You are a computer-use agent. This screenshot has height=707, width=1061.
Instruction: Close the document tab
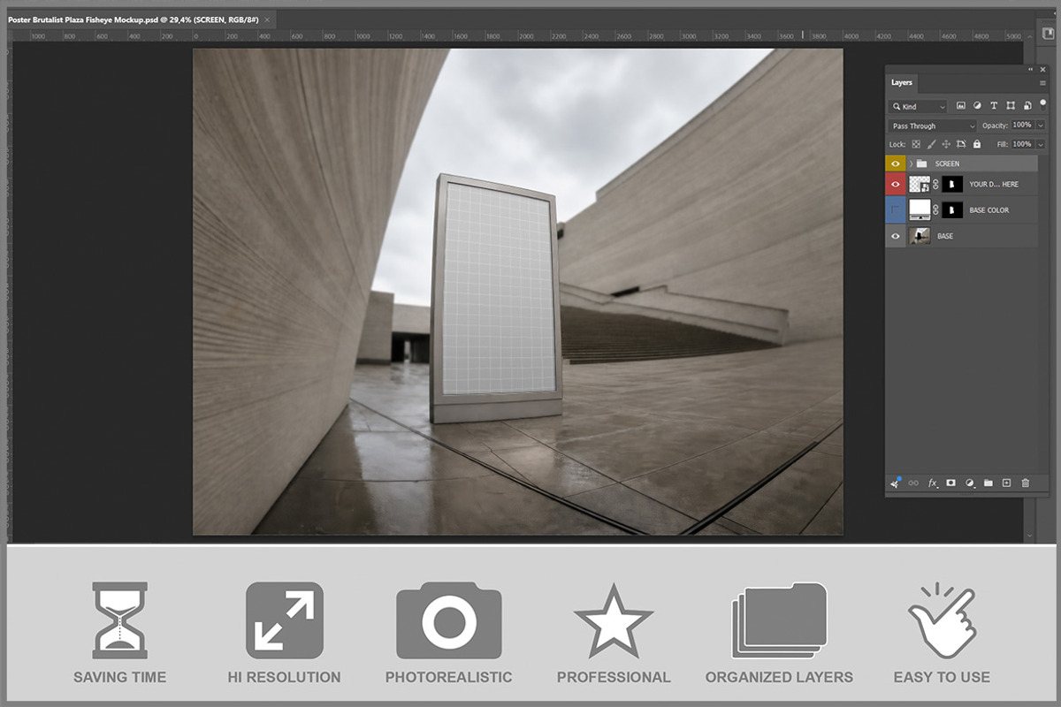point(267,19)
